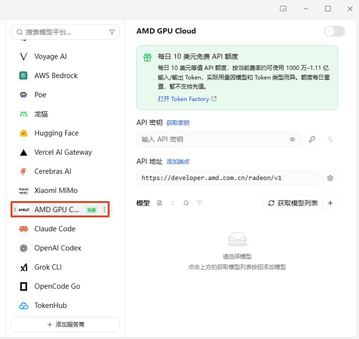This screenshot has height=339, width=359.
Task: Click the picture-in-picture window icon in title bar
Action: [283, 9]
